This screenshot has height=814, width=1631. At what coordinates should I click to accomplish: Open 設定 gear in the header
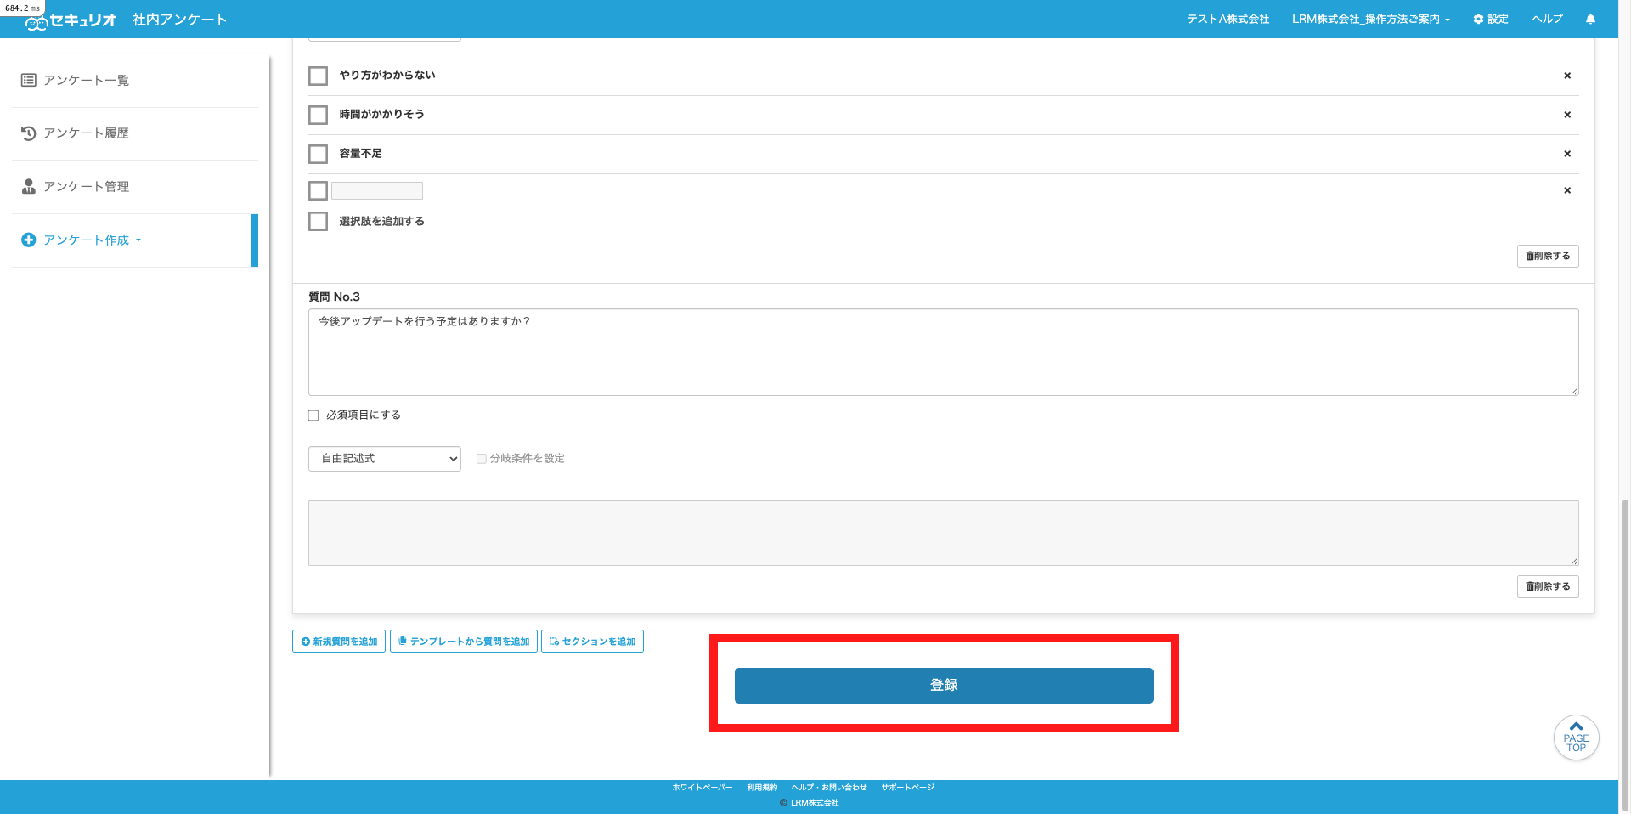point(1491,19)
